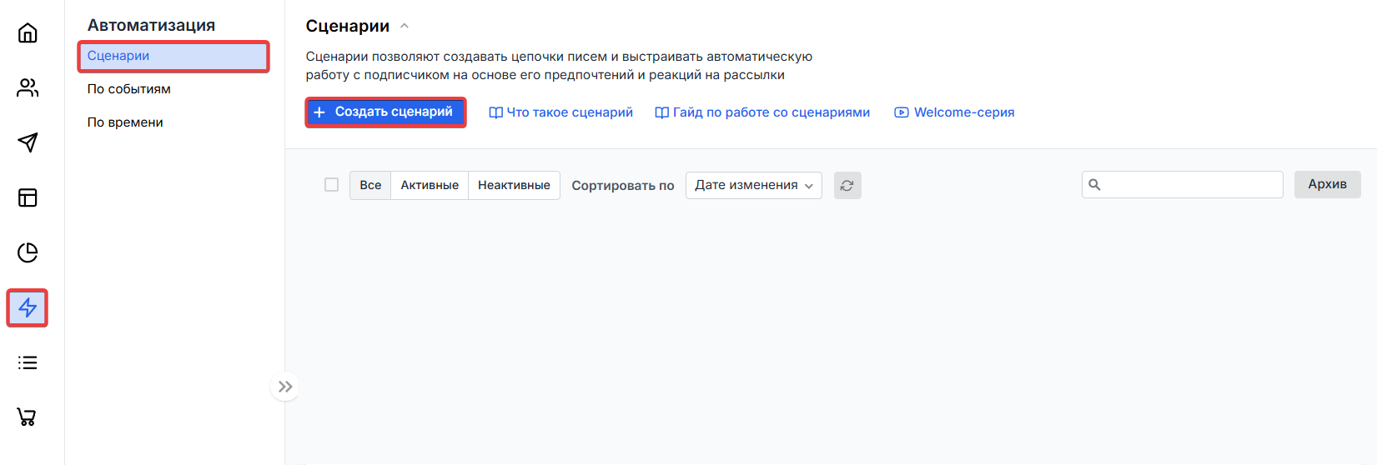Open the Дате изменения sort dropdown
Viewport: 1377px width, 465px height.
coord(753,185)
